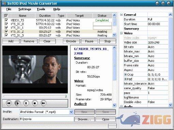Open the Tools menu
The width and height of the screenshot is (174, 130).
click(x=41, y=9)
